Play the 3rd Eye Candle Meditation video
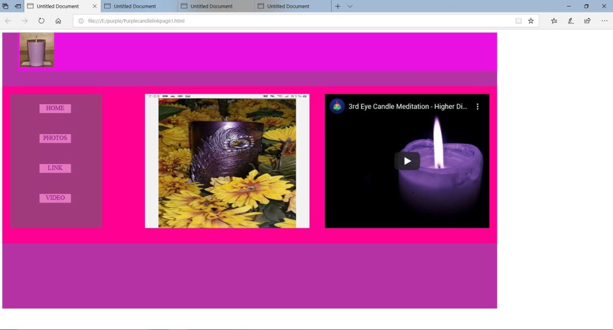 [x=407, y=161]
